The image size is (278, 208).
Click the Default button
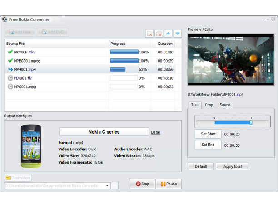(201, 166)
